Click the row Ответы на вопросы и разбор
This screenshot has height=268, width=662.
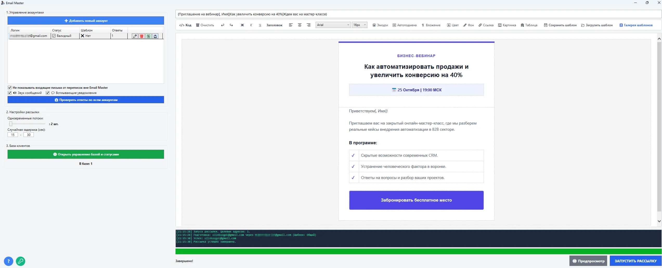[416, 178]
